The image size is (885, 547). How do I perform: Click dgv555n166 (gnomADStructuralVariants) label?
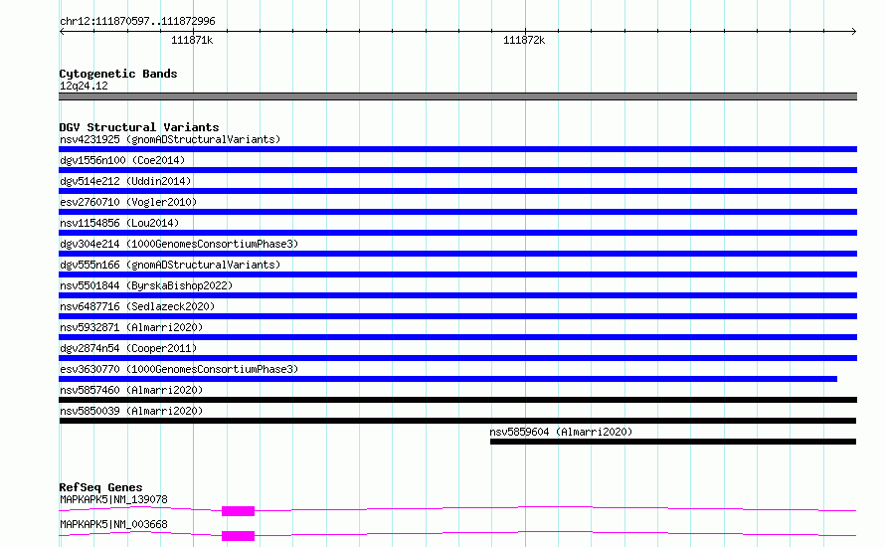(170, 265)
